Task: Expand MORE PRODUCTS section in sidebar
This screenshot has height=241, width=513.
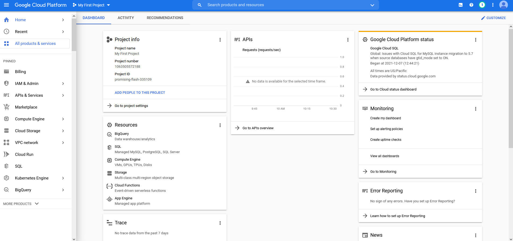Action: (x=21, y=204)
